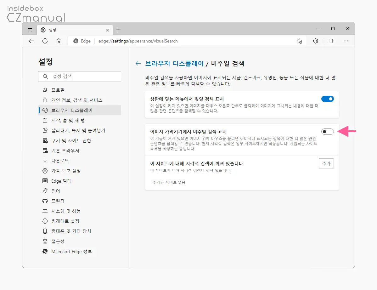Open 언어 settings
The height and width of the screenshot is (290, 377).
pos(80,191)
